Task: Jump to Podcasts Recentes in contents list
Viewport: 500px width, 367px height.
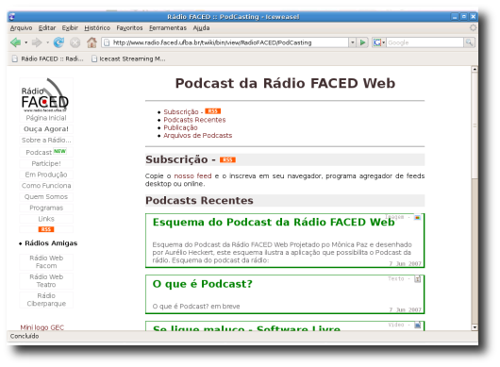Action: [x=194, y=120]
